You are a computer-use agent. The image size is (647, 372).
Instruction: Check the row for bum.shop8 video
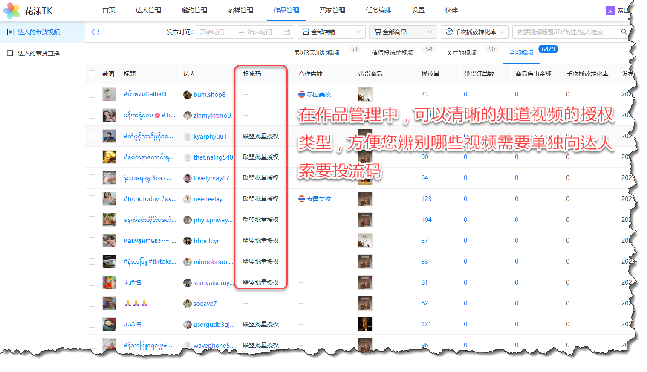point(92,94)
